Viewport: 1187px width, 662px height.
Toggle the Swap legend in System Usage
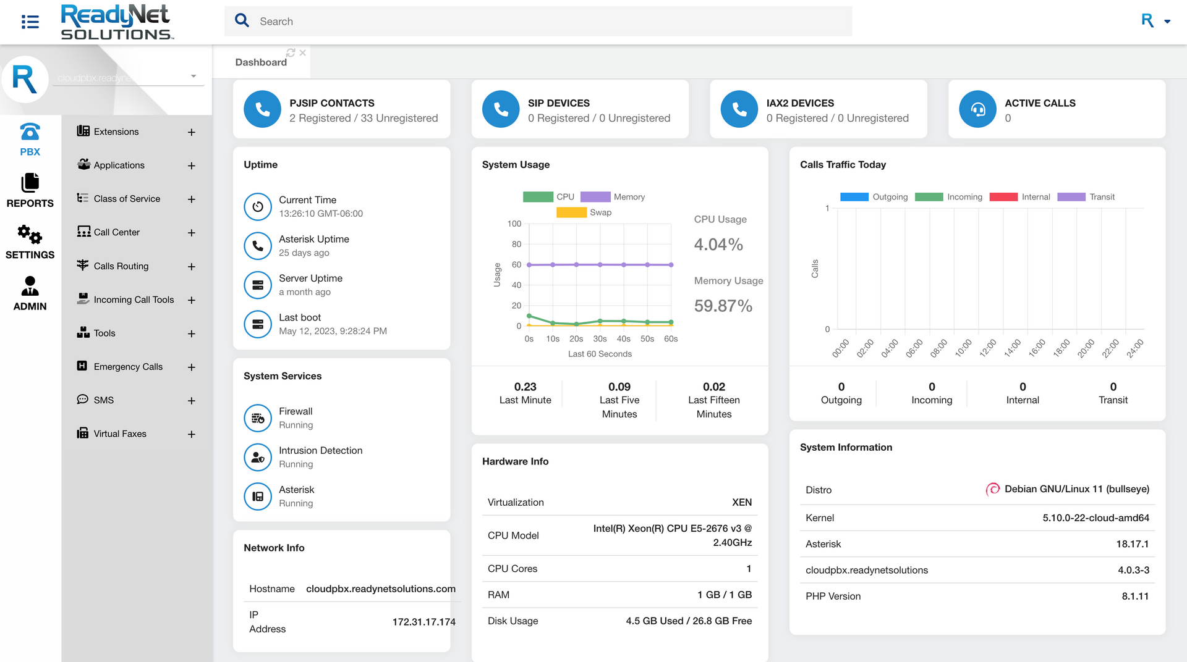click(x=586, y=212)
